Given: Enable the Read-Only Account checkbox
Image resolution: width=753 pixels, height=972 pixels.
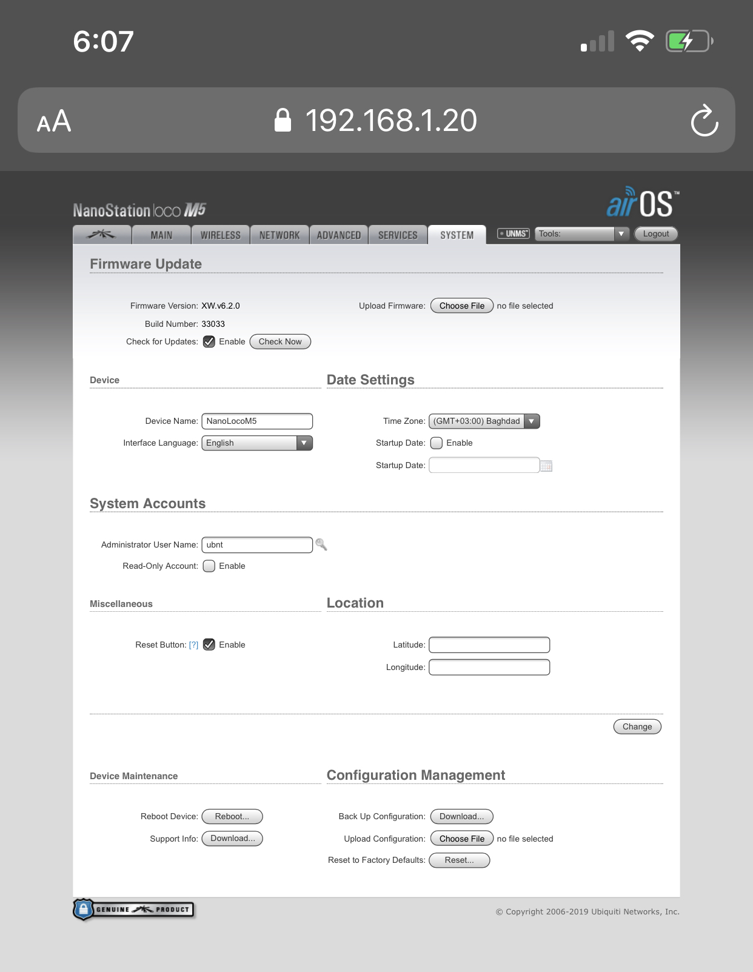Looking at the screenshot, I should pos(209,566).
